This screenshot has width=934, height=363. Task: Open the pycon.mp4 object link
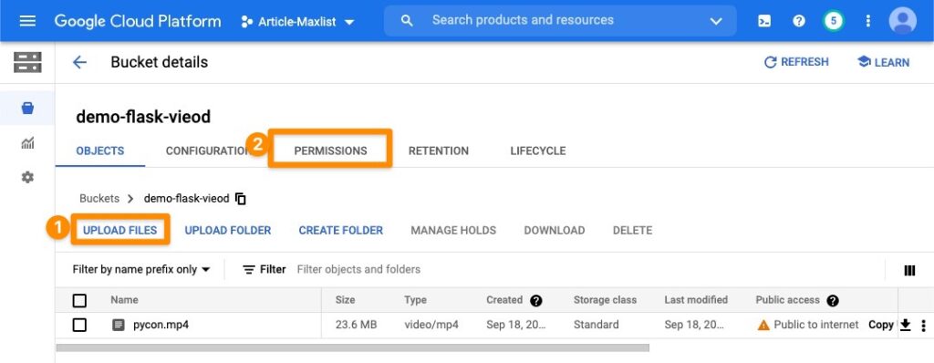click(161, 326)
